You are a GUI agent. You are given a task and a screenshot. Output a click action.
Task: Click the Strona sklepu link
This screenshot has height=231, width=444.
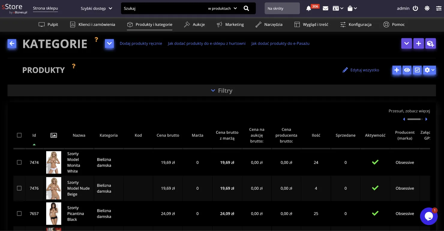click(45, 8)
